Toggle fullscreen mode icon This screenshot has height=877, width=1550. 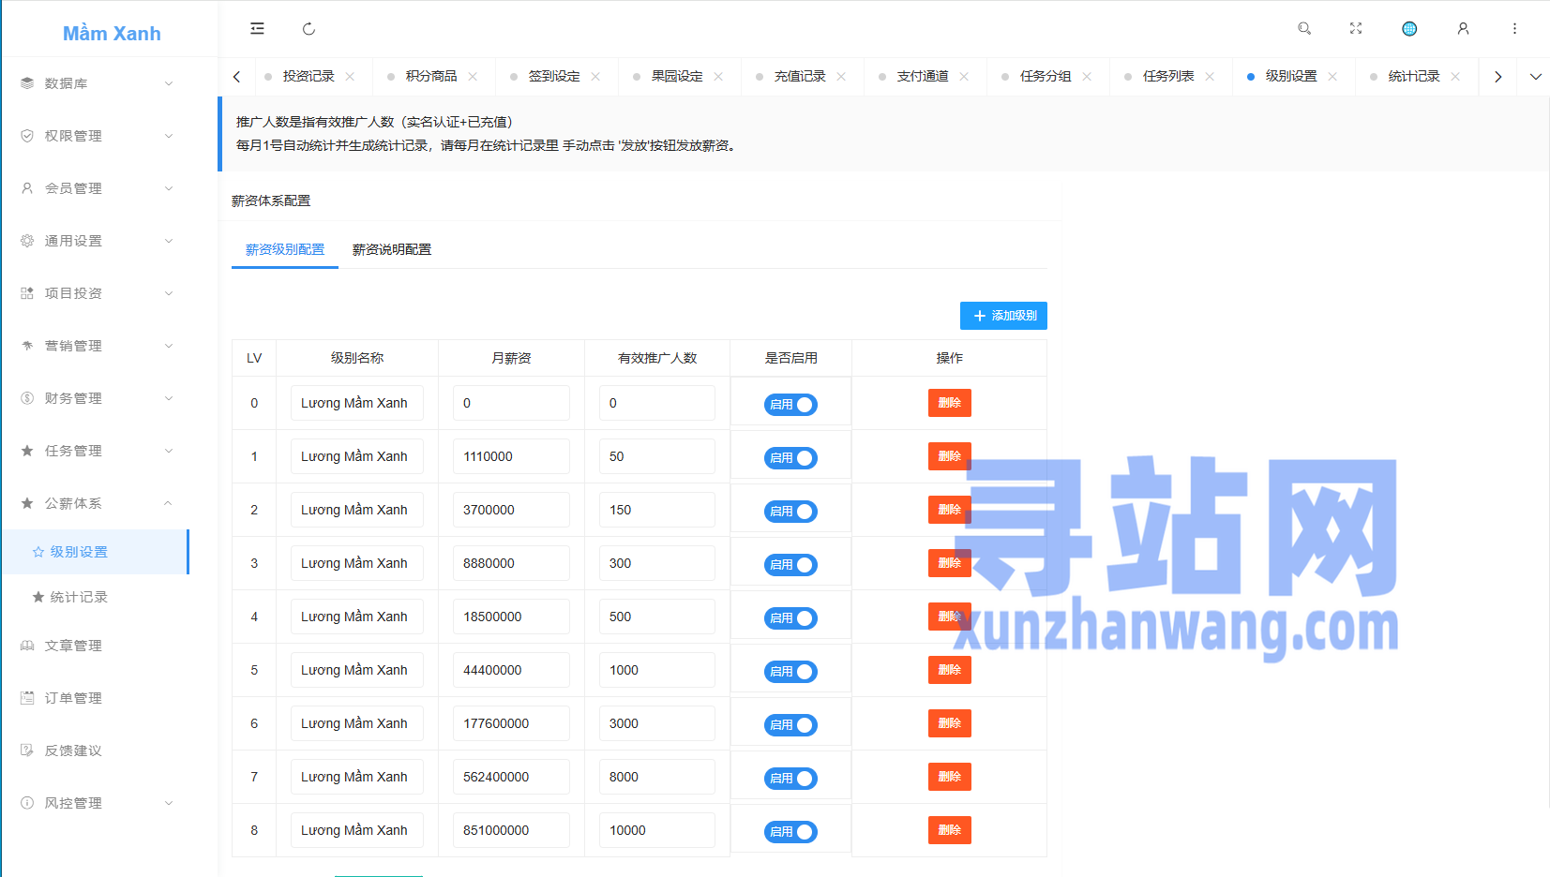point(1356,29)
